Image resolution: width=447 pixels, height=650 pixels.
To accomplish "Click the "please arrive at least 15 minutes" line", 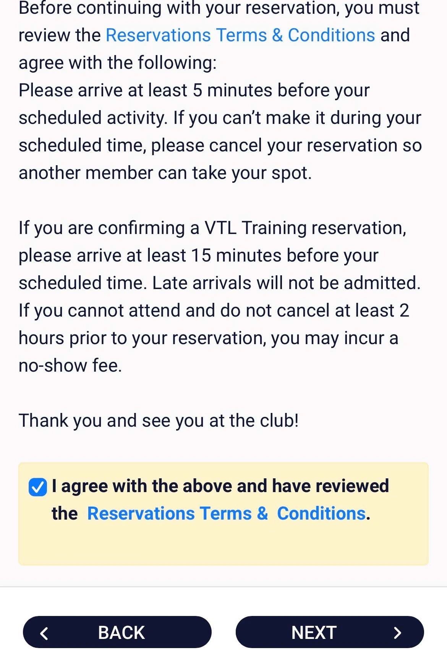I will coord(198,255).
